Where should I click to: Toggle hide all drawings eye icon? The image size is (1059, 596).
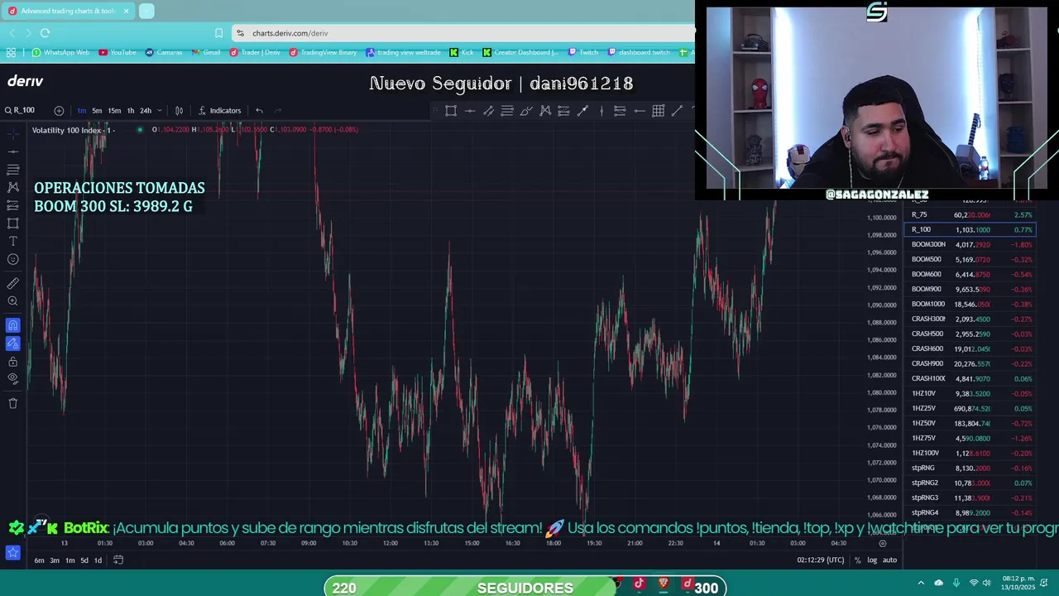(x=13, y=378)
